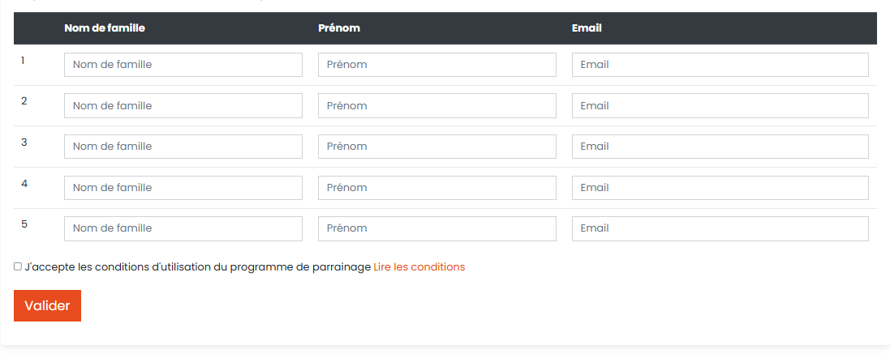Accept the parrainage conditions checkbox

coord(18,266)
